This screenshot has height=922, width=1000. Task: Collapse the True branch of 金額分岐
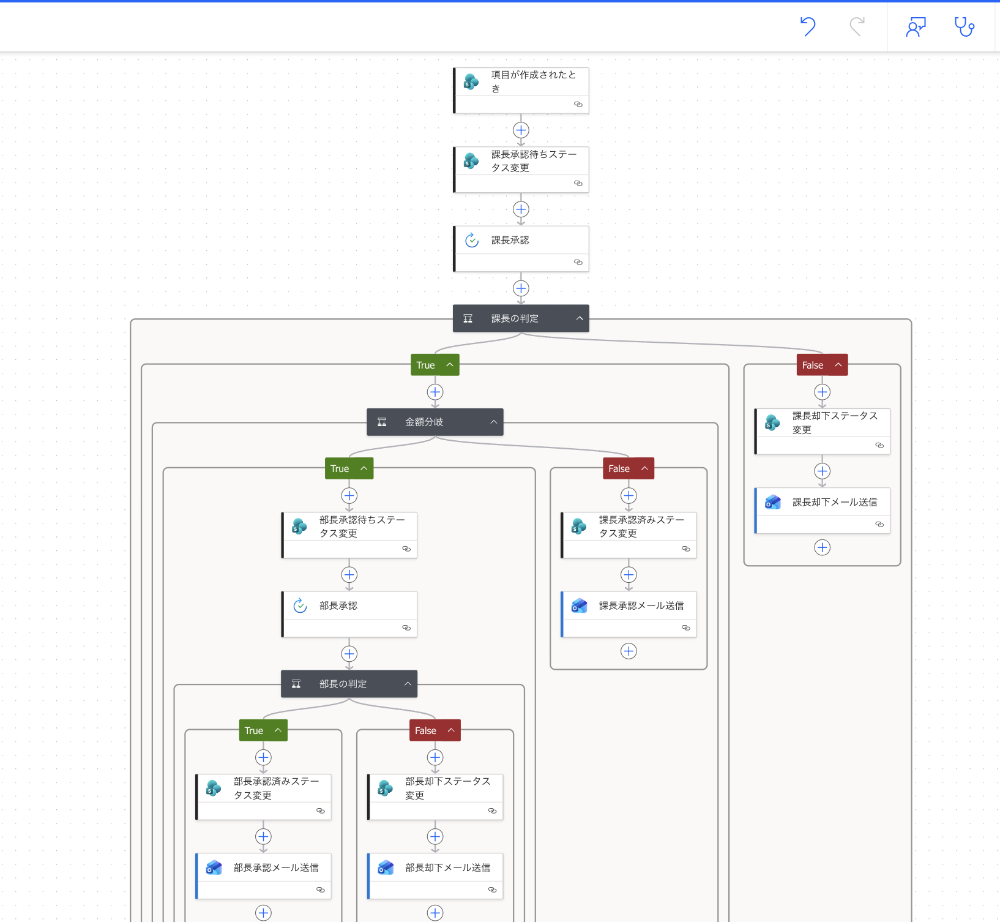(364, 468)
